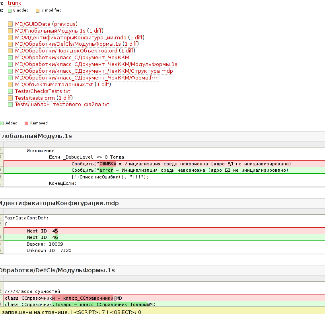The height and width of the screenshot is (314, 325).
Task: Open MD/ГлобальныйМодуль.1s file link
Action: 51,31
